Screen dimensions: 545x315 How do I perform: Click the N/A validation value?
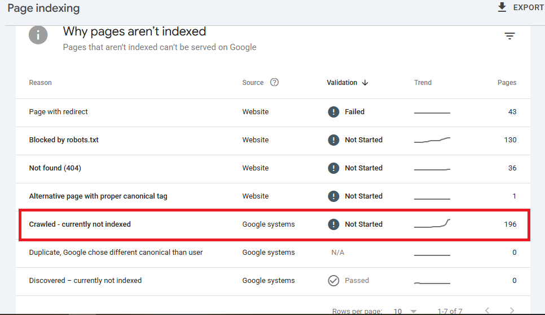(x=338, y=252)
